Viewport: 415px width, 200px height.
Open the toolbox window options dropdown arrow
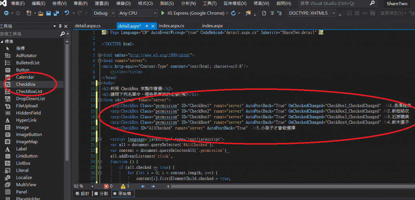pyautogui.click(x=55, y=26)
